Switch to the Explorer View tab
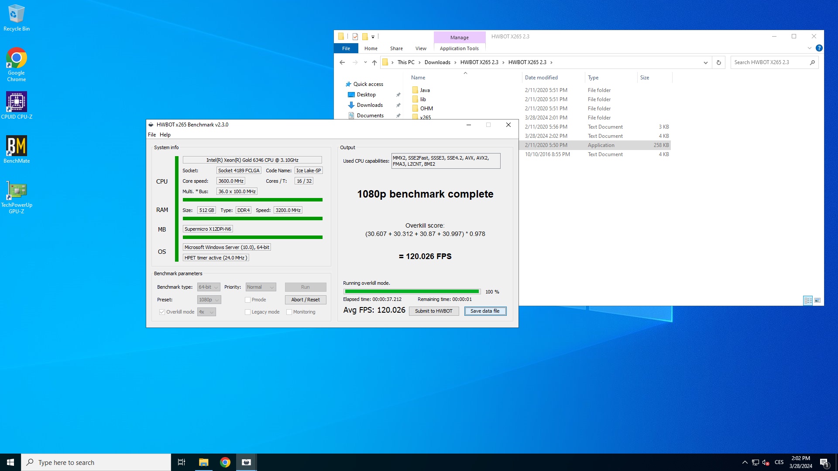This screenshot has height=471, width=838. [x=421, y=48]
